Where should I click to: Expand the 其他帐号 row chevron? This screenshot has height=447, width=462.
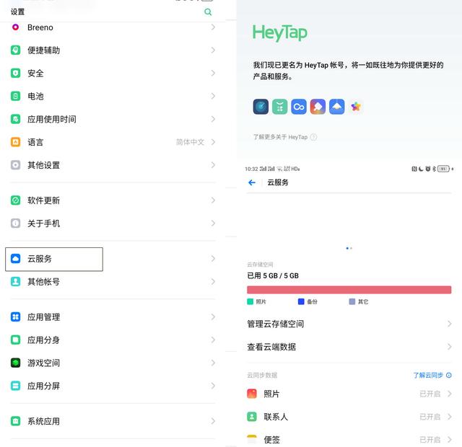click(213, 282)
